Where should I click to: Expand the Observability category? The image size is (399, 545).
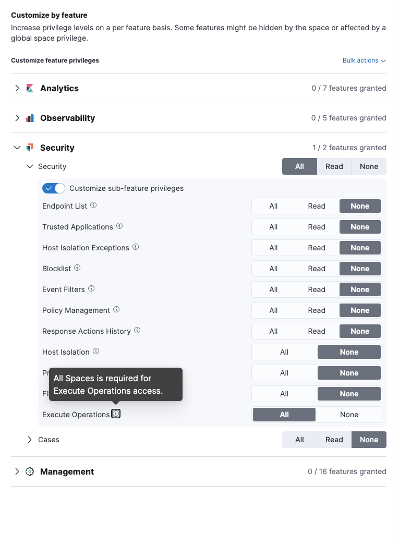(17, 118)
